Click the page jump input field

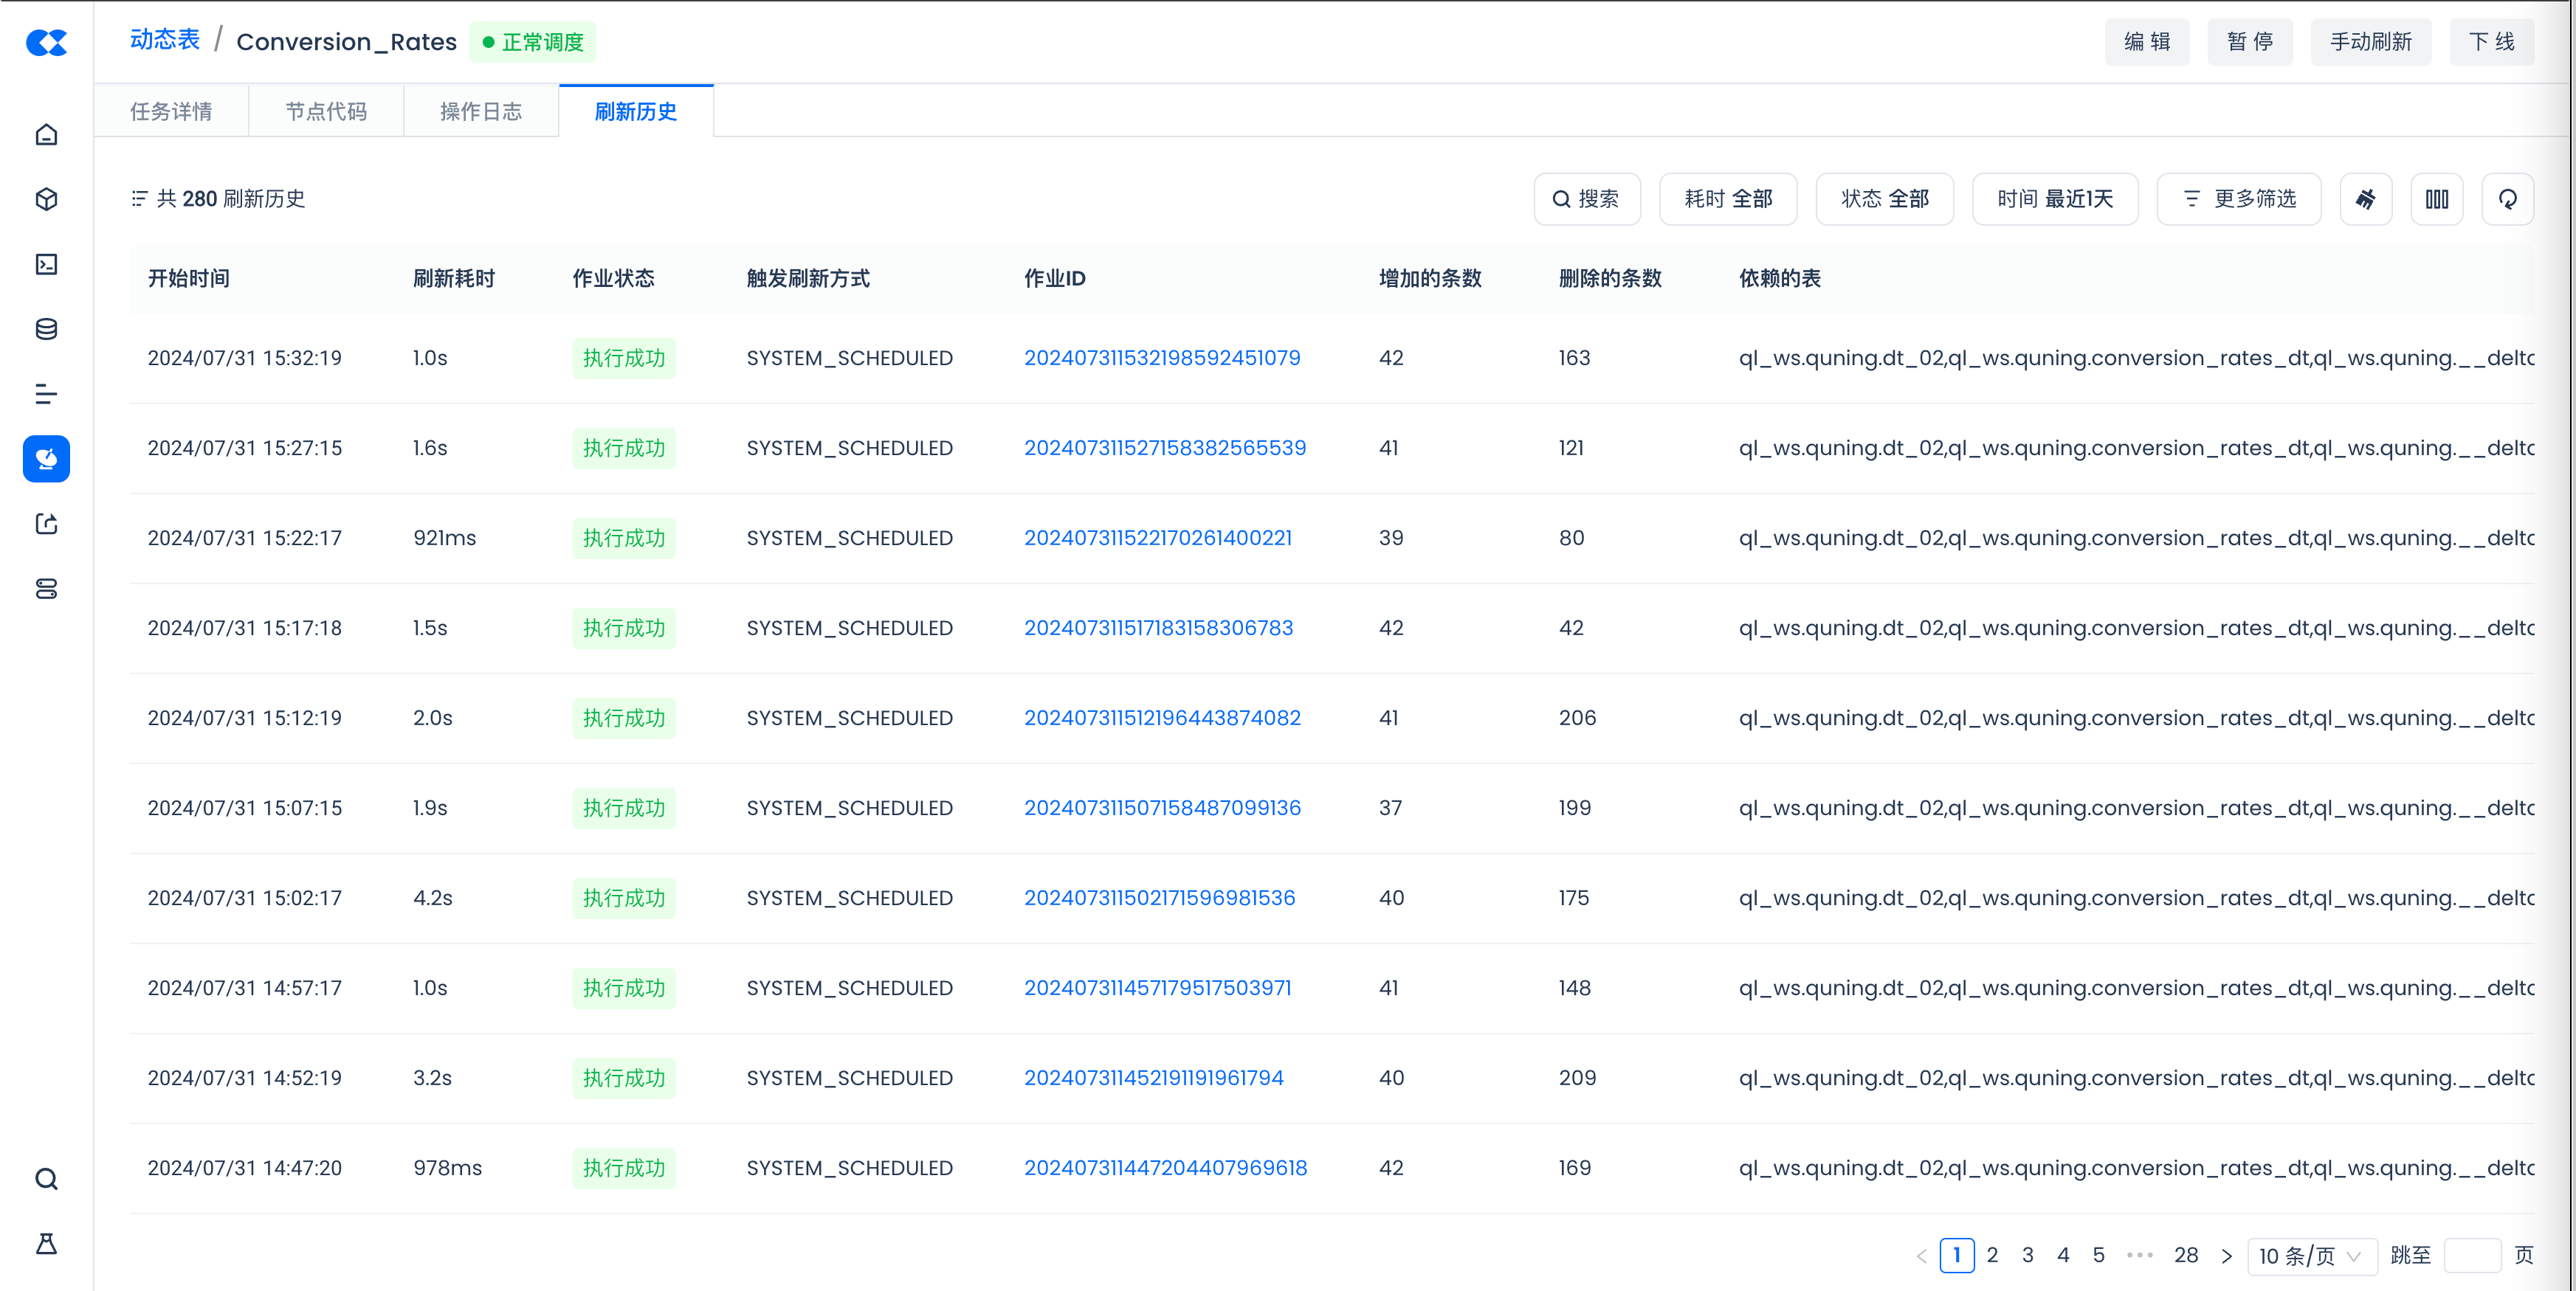point(2471,1255)
